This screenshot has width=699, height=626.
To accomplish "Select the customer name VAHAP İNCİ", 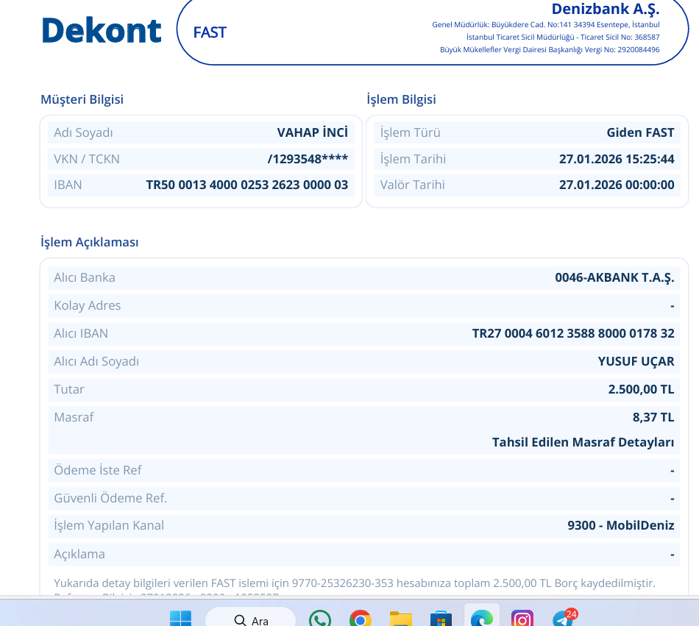I will point(313,132).
